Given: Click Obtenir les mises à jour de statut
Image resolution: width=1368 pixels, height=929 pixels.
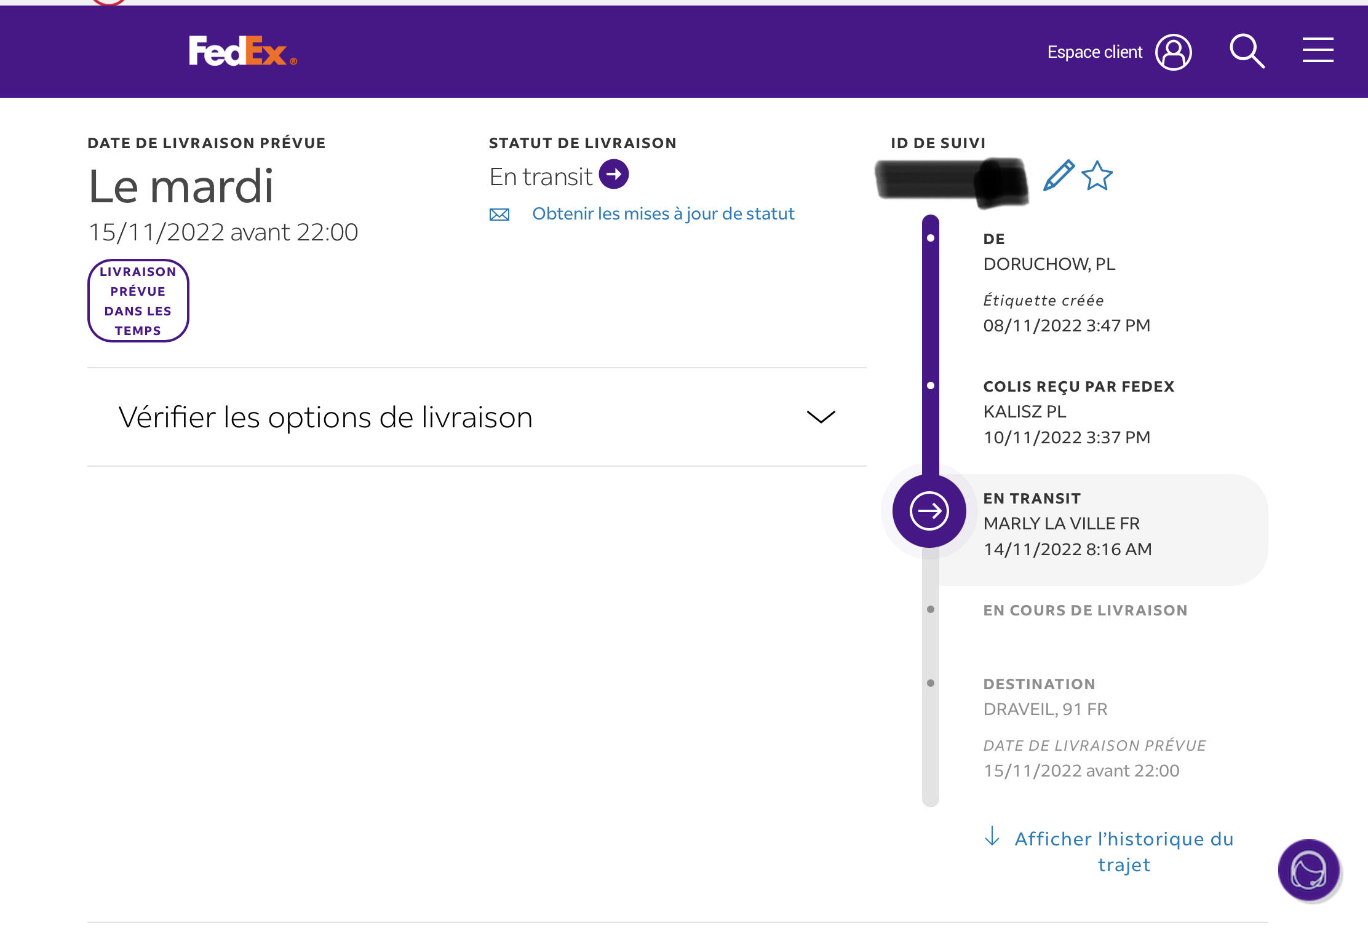Looking at the screenshot, I should pos(663,214).
